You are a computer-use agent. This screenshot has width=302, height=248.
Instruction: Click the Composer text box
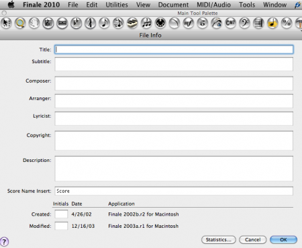(x=174, y=83)
